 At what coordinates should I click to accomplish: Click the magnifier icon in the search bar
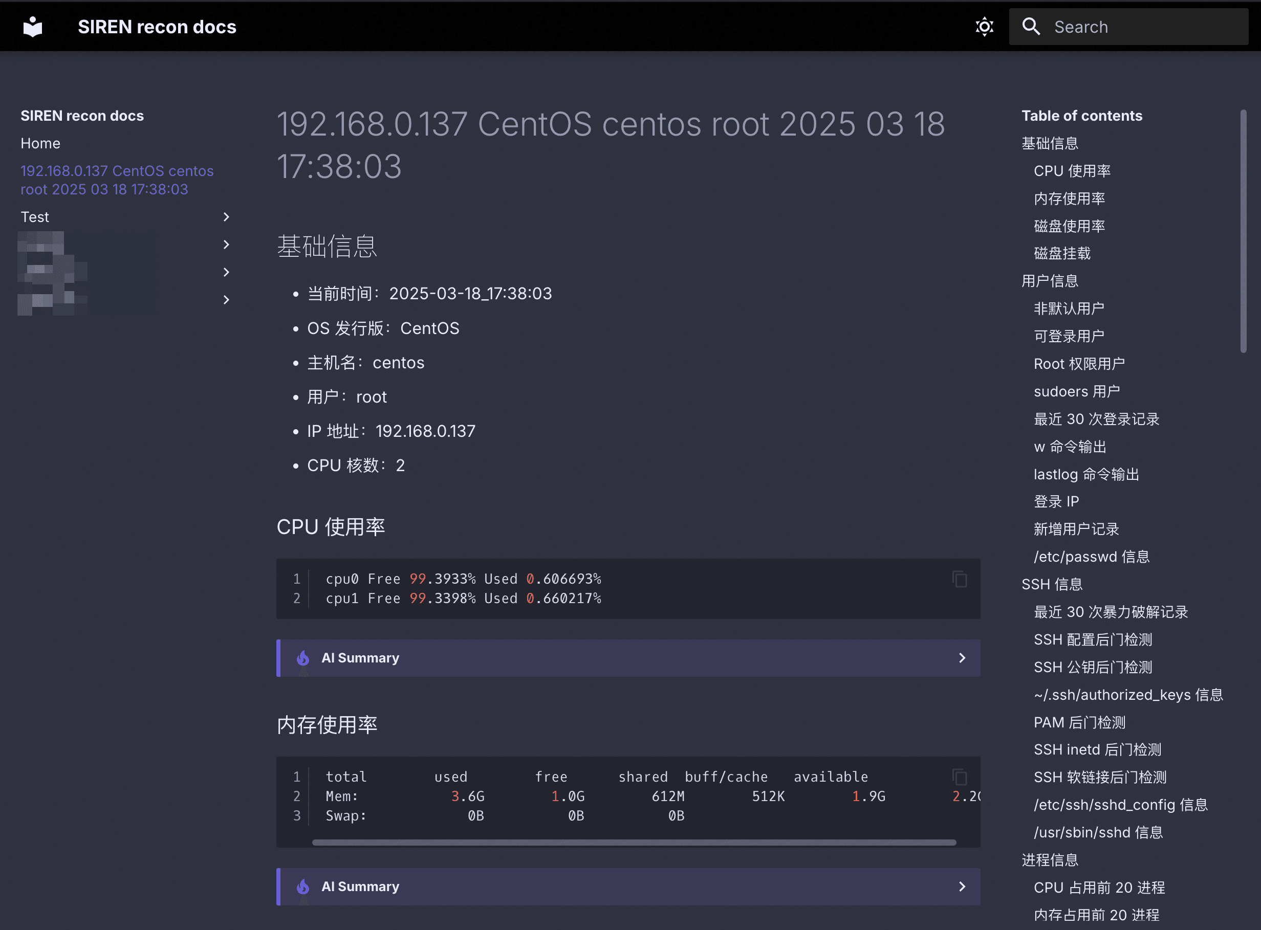click(1031, 27)
